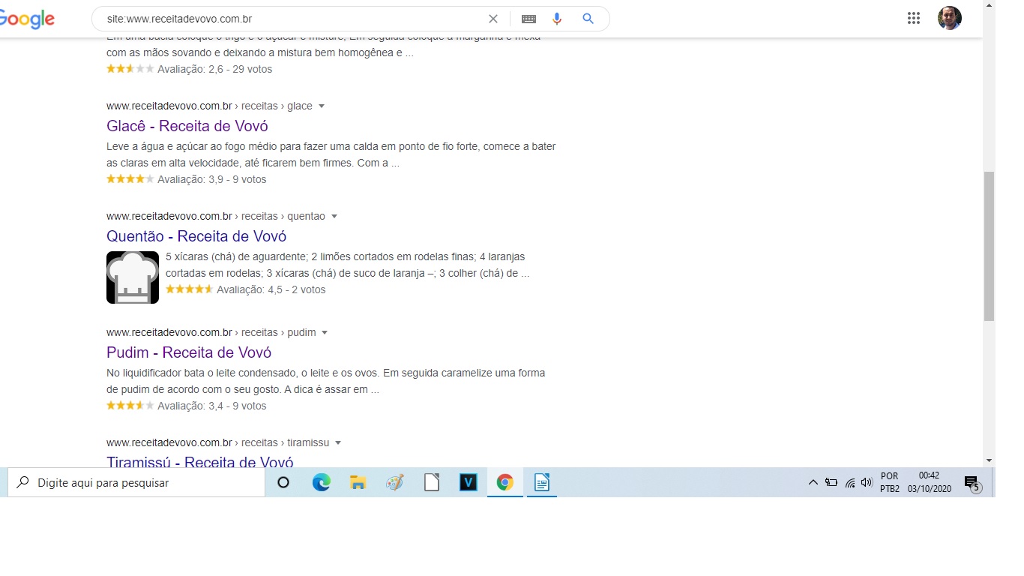Click the rating text 'Avaliação: 3,4 - 9 votos'
Screen dimensions: 1024x576
coord(212,406)
